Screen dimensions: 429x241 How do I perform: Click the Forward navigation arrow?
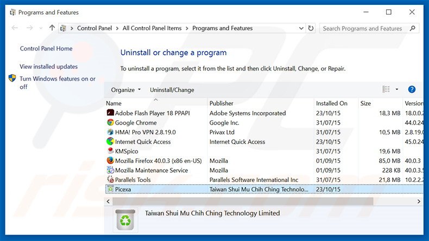29,28
